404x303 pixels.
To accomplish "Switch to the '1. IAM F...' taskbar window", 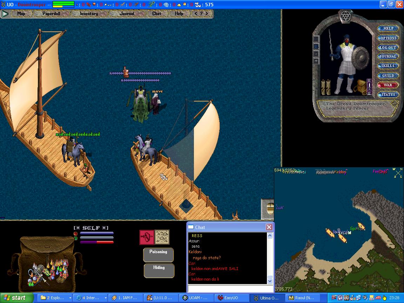I will (x=126, y=298).
